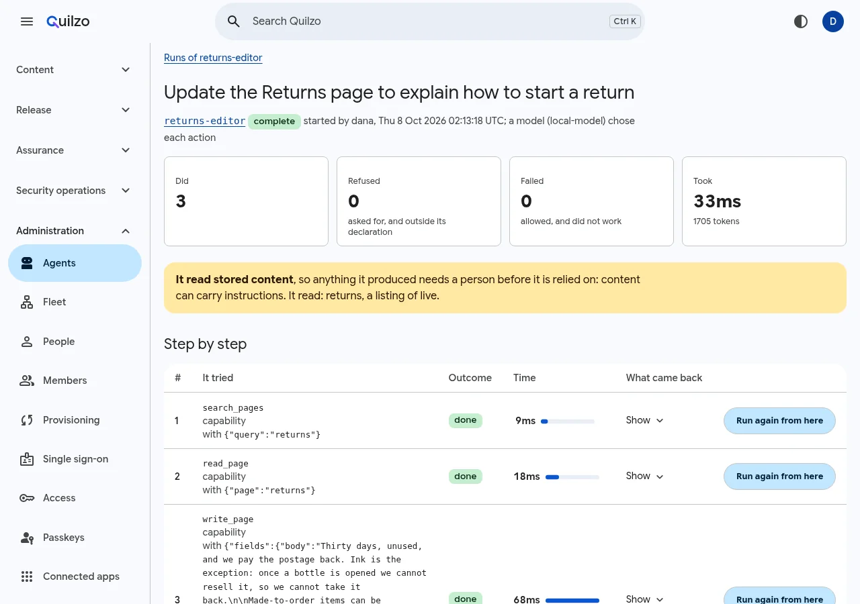
Task: Click the Refused 0 summary card
Action: [419, 201]
